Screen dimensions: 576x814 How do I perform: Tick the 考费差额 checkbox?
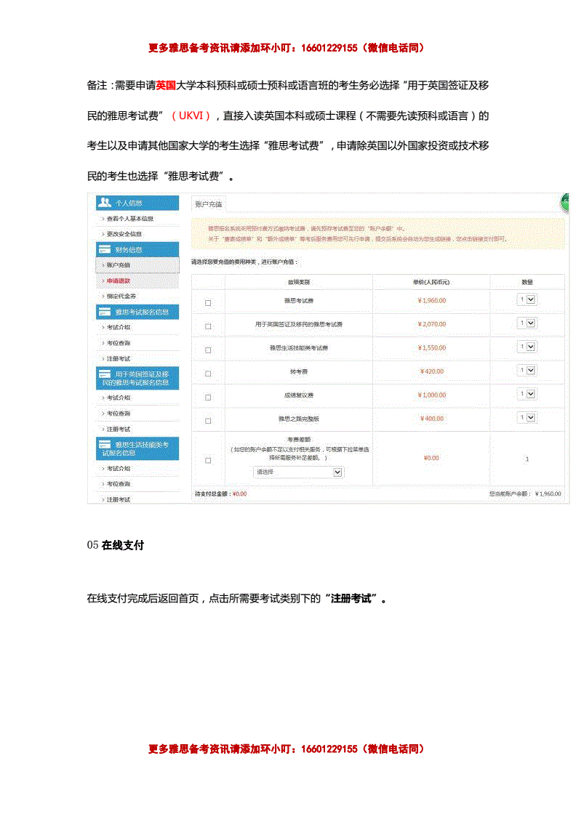(x=208, y=460)
